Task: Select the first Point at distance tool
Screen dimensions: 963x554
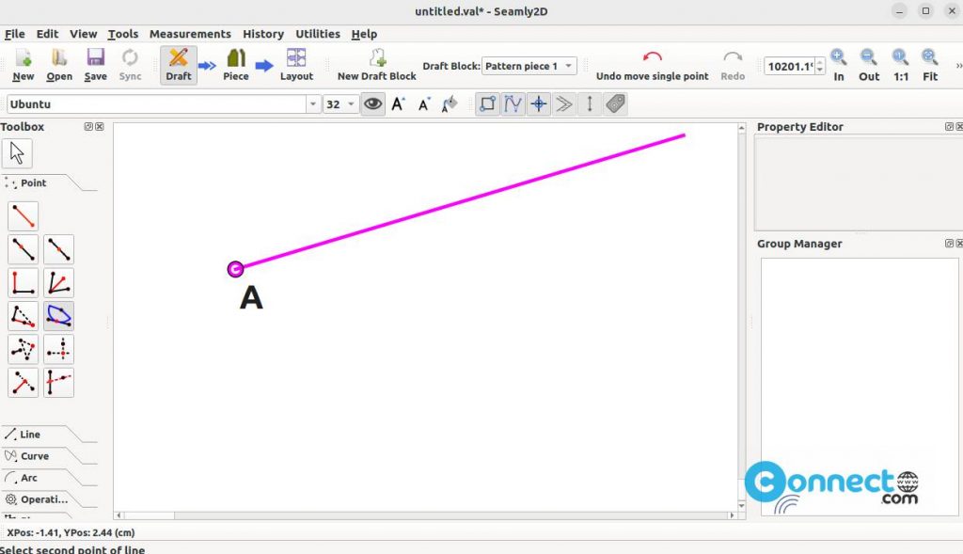Action: coord(23,215)
